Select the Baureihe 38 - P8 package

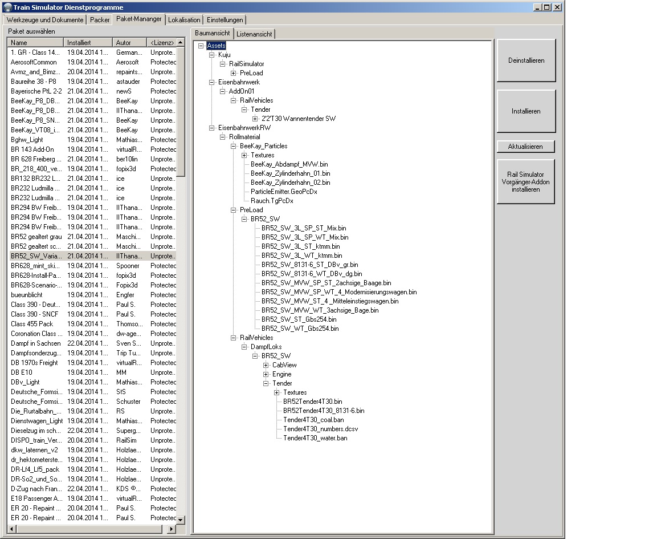point(93,82)
